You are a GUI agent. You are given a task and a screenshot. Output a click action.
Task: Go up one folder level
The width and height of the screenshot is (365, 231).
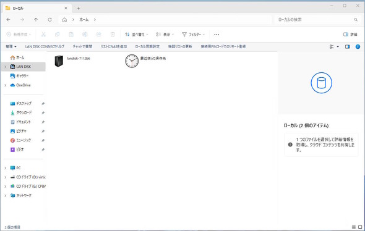coord(36,20)
